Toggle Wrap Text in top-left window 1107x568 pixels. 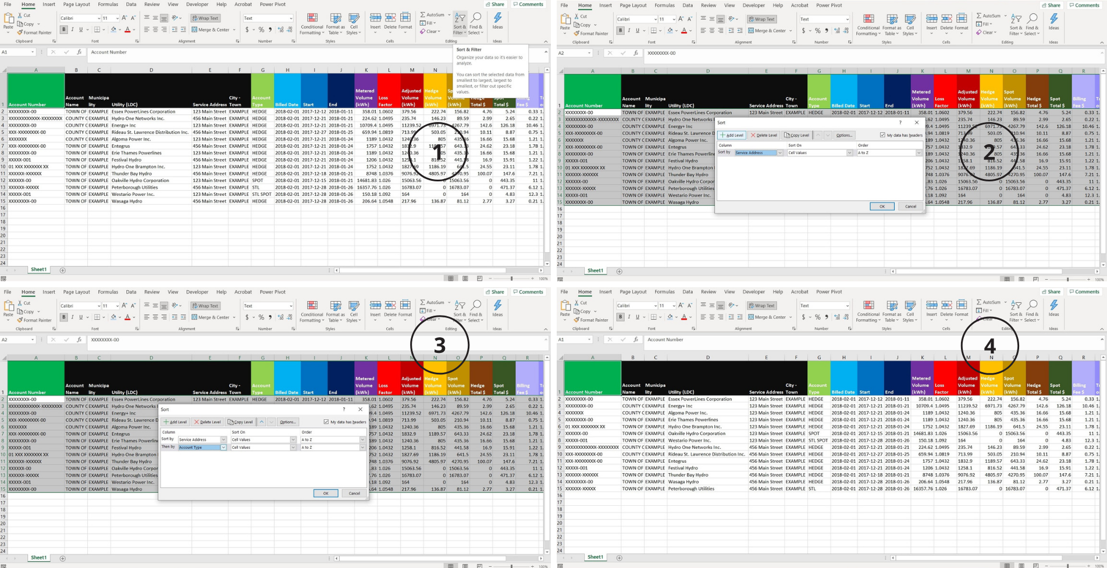[x=205, y=18]
